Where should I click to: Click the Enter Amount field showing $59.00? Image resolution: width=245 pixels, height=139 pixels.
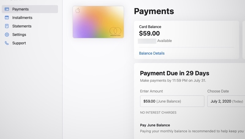point(172,101)
